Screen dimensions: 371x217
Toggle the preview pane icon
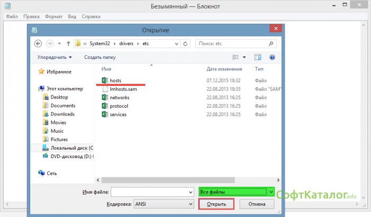pos(258,57)
